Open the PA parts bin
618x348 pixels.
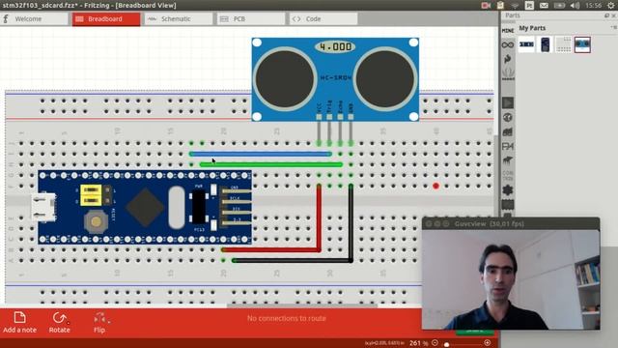(508, 146)
